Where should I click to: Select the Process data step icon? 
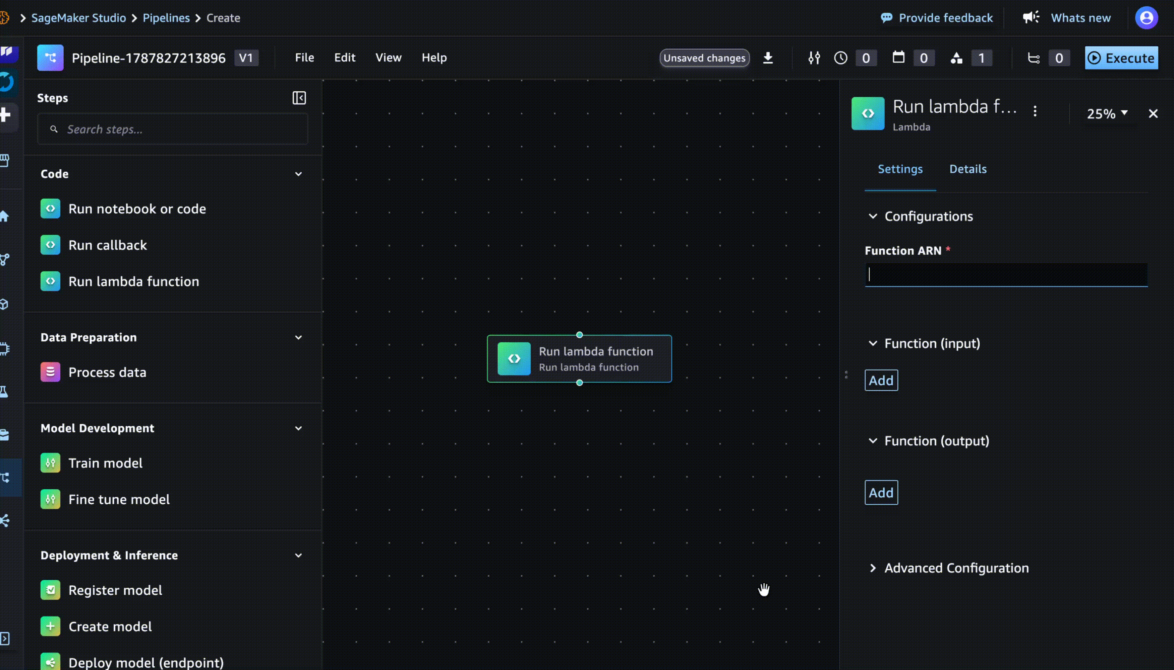point(50,372)
